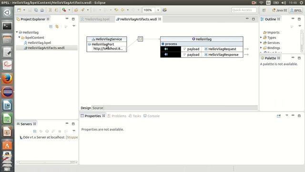Switch to the Source tab
305x172 pixels.
[x=98, y=108]
